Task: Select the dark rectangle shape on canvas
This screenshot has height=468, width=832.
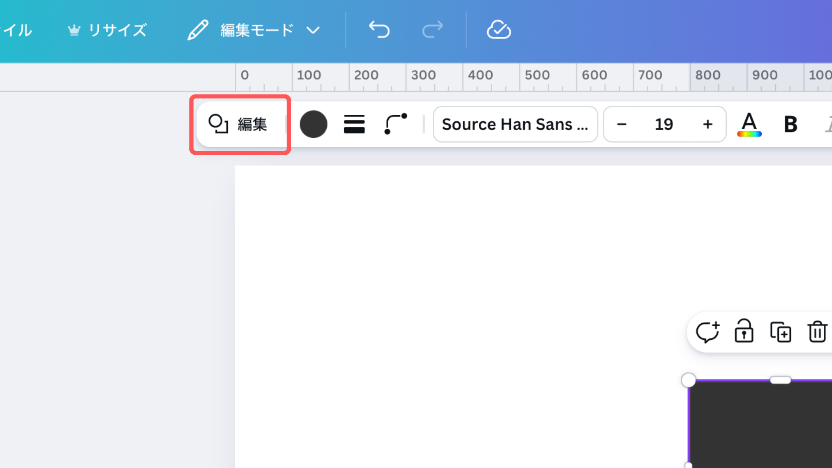Action: tap(760, 425)
